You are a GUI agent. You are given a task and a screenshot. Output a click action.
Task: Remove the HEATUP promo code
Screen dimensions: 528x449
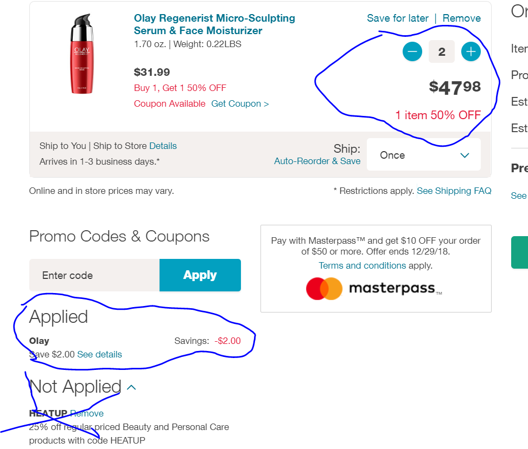click(x=87, y=413)
